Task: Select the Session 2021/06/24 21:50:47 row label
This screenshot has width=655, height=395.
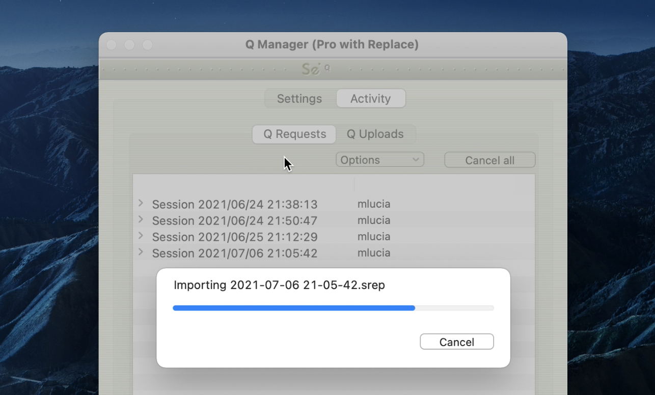Action: pyautogui.click(x=234, y=221)
